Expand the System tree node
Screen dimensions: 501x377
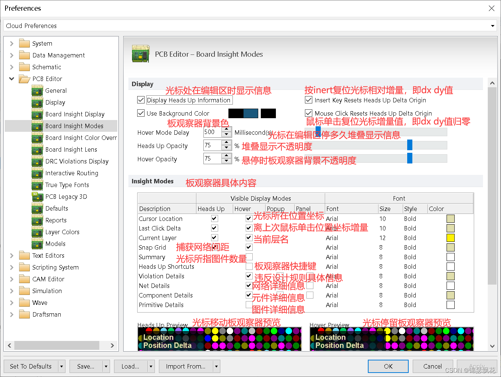tap(12, 43)
